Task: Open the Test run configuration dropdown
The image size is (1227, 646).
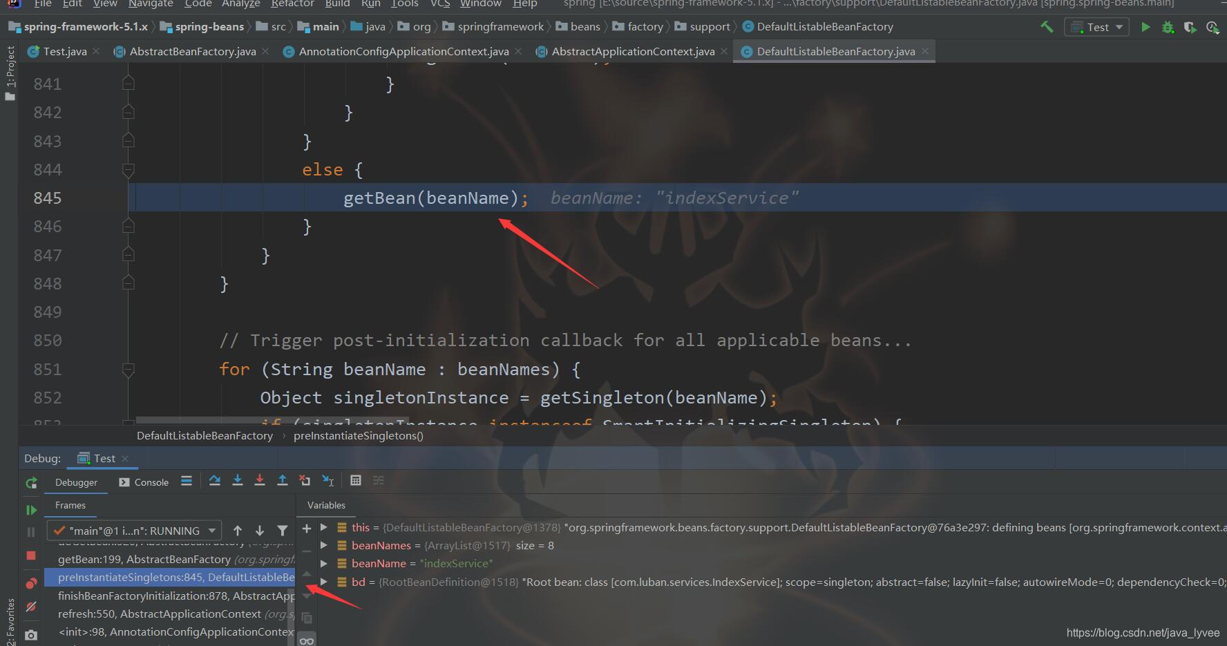Action: click(x=1097, y=27)
